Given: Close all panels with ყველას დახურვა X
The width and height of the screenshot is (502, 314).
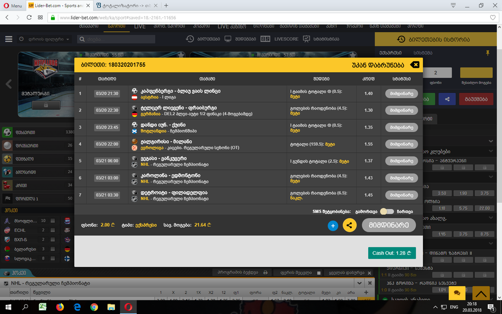Looking at the screenshot, I should coord(351,273).
